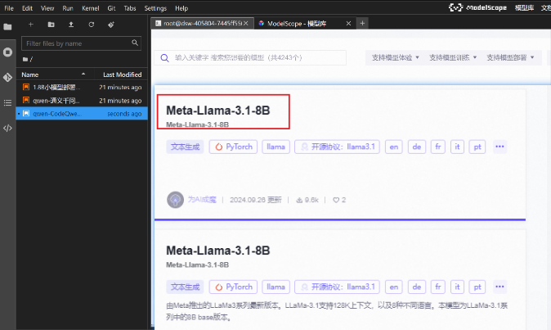Click the Upload Files icon
This screenshot has height=330, width=551.
click(x=71, y=25)
